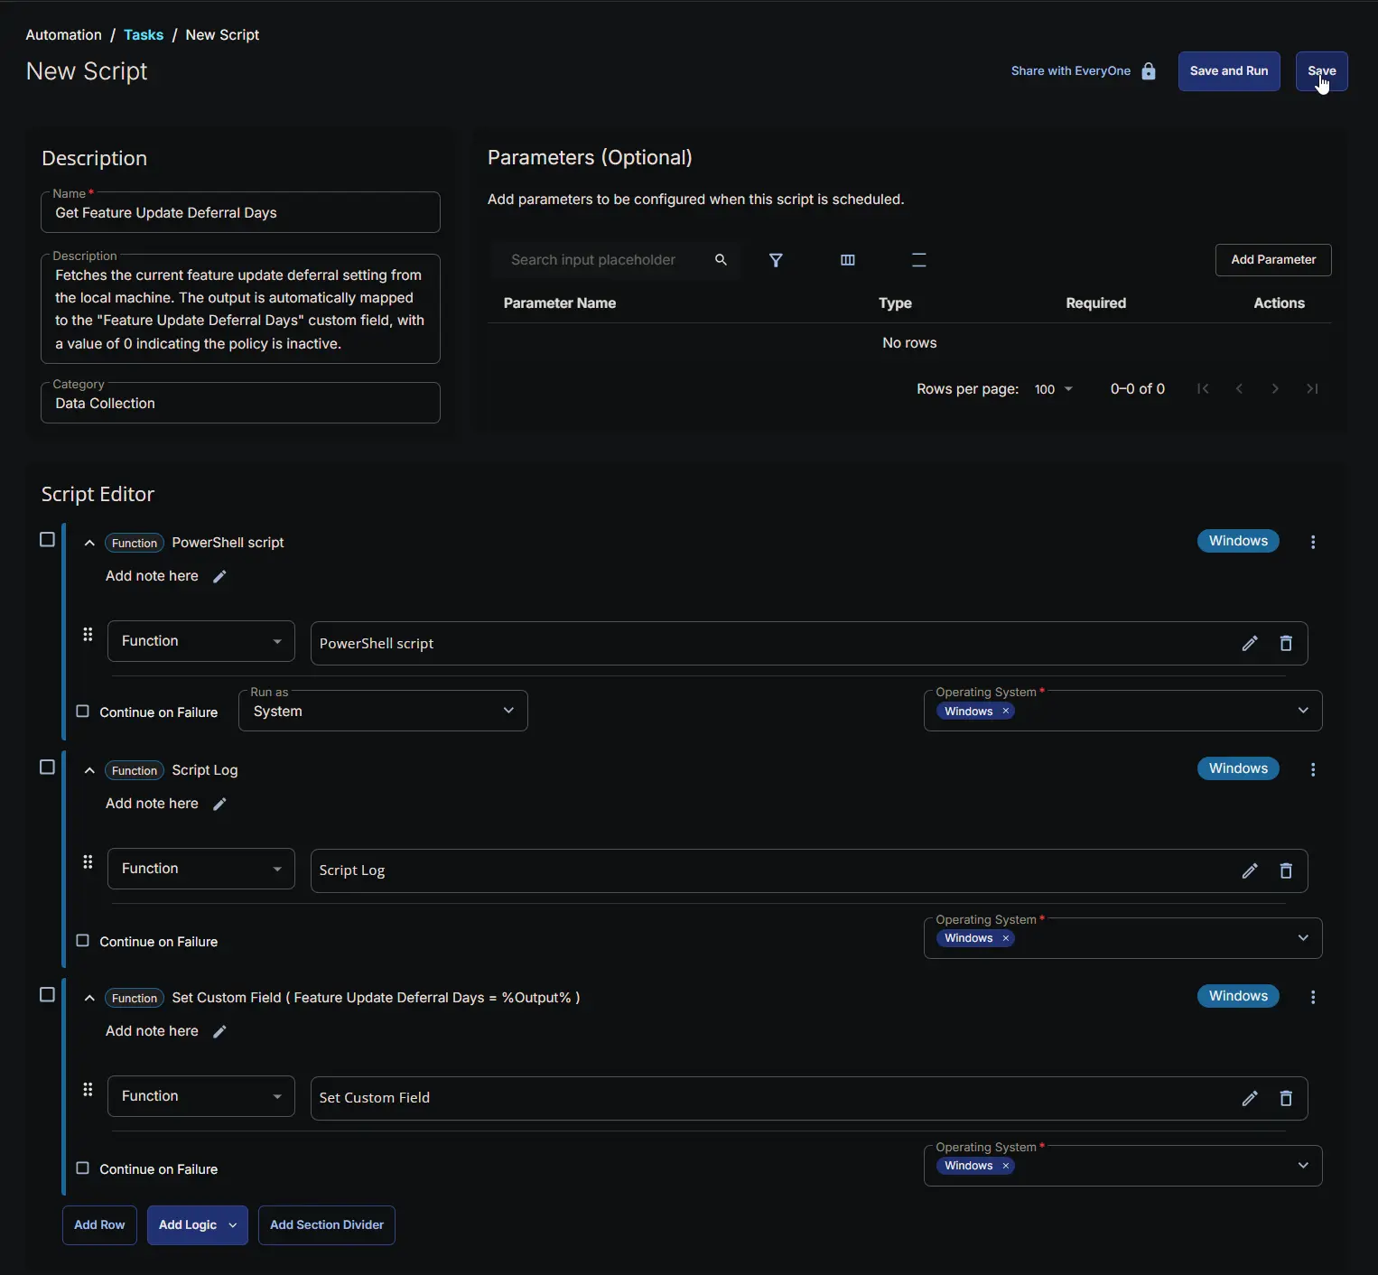Image resolution: width=1378 pixels, height=1275 pixels.
Task: Open the columns view icon in Parameters
Action: coord(847,260)
